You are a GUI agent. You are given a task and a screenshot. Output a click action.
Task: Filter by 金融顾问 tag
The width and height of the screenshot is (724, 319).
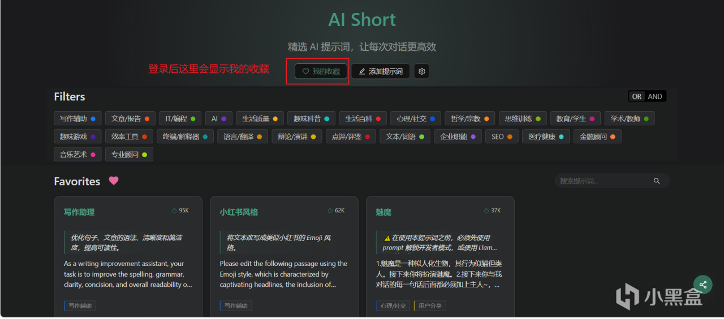pyautogui.click(x=597, y=137)
